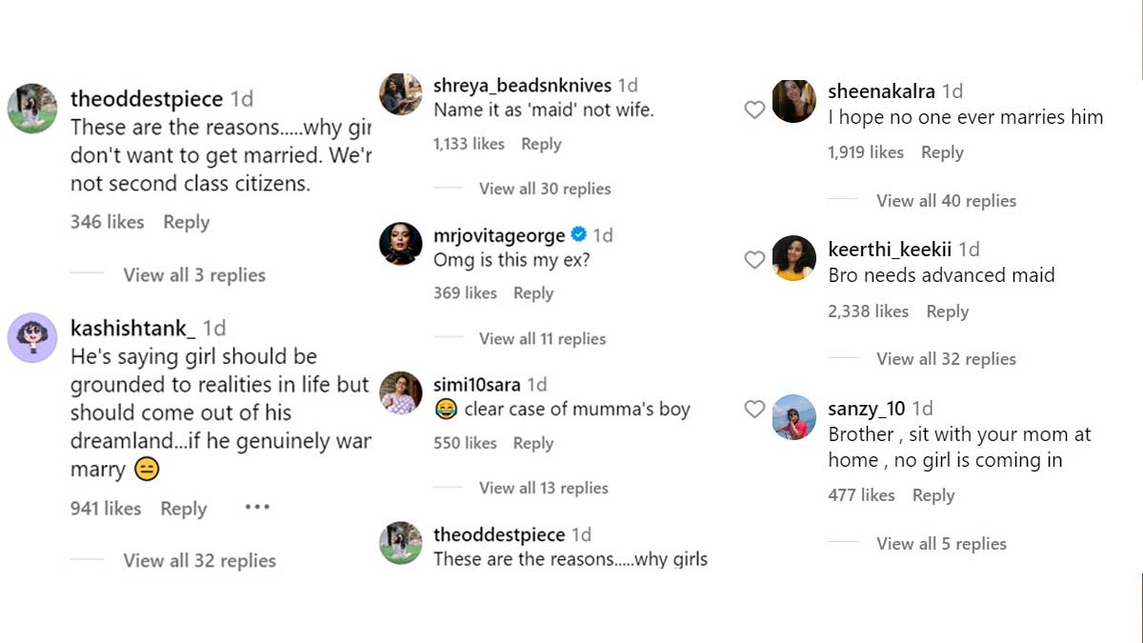Toggle the heart on keerthi_keekii's comment
This screenshot has width=1143, height=643.
pyautogui.click(x=753, y=259)
